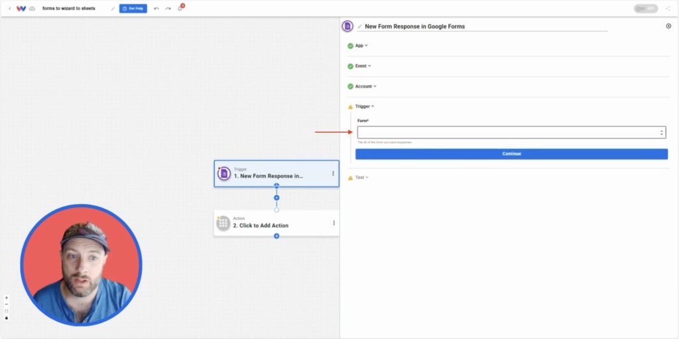
Task: Go back using the top-left arrow
Action: 9,8
